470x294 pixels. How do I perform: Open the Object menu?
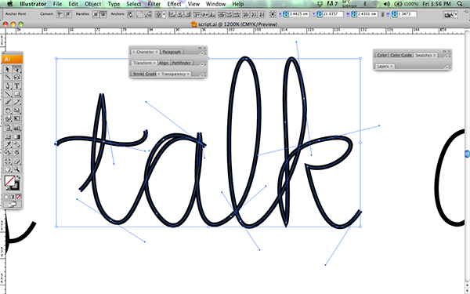[x=93, y=4]
